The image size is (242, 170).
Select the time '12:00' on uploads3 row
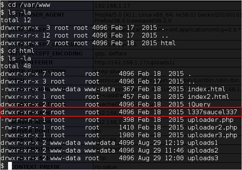click(x=174, y=158)
